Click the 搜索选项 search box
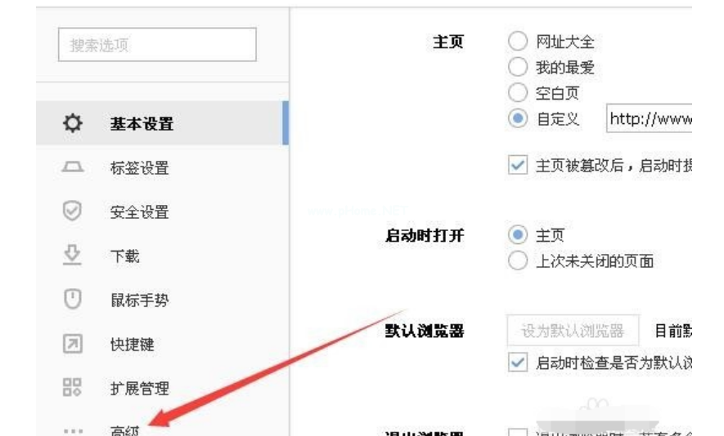This screenshot has height=436, width=724. tap(157, 45)
